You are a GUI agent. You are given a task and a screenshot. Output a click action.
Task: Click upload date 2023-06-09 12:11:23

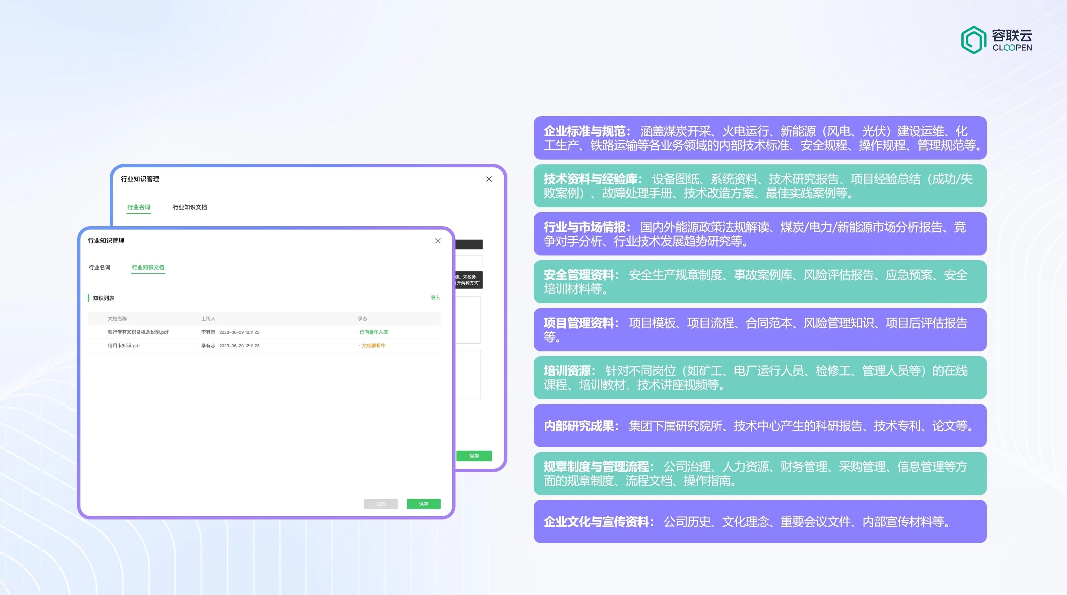click(x=239, y=332)
